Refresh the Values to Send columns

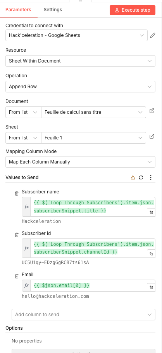click(x=141, y=177)
